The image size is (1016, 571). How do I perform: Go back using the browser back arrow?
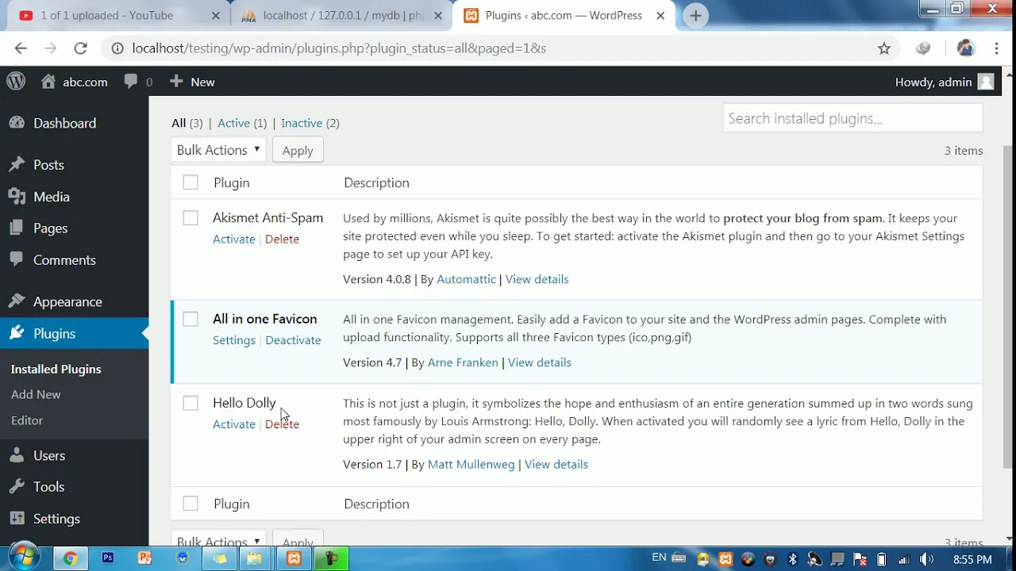pos(21,48)
